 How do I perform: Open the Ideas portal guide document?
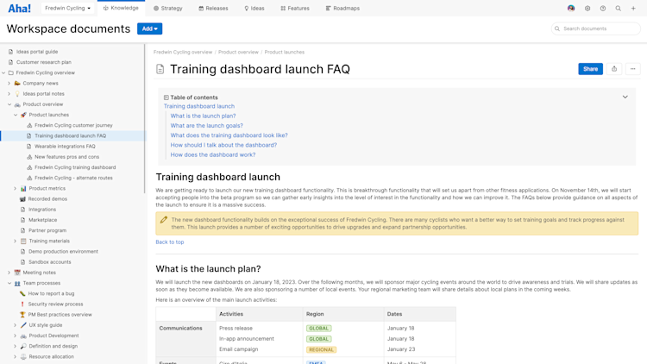pos(37,52)
